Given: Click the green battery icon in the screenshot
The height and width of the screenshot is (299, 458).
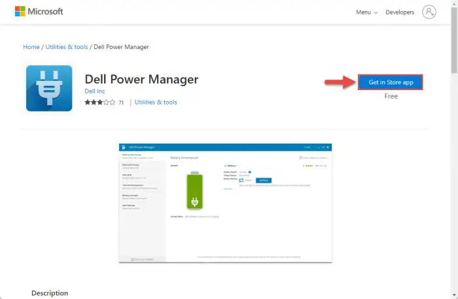Looking at the screenshot, I should 196,191.
